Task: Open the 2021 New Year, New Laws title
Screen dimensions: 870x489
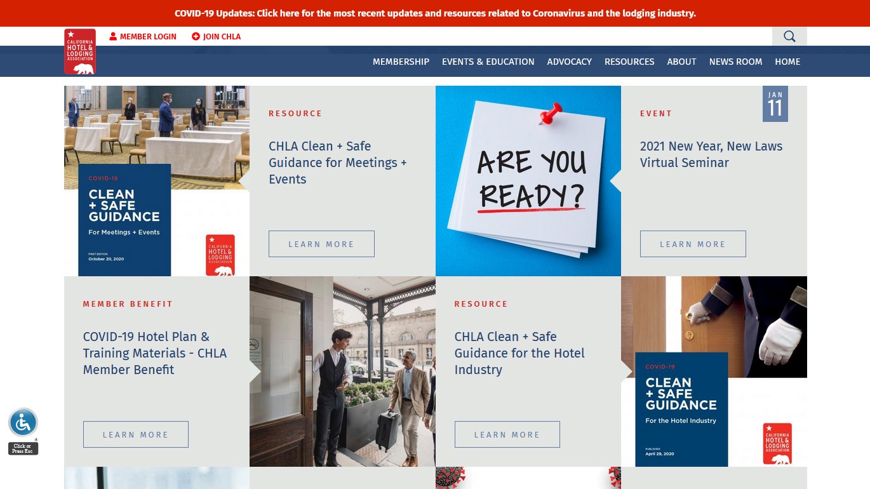Action: [x=711, y=154]
